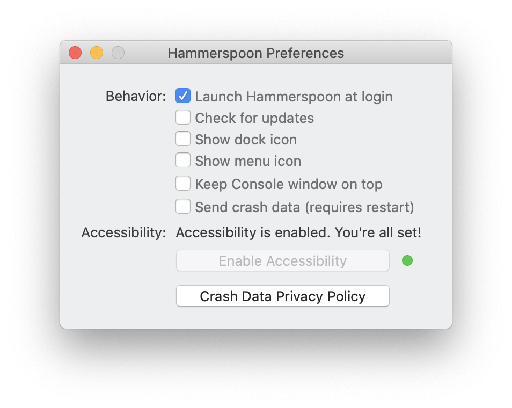
Task: Click the "Send crash data (requires restart)" label text
Action: [x=304, y=207]
